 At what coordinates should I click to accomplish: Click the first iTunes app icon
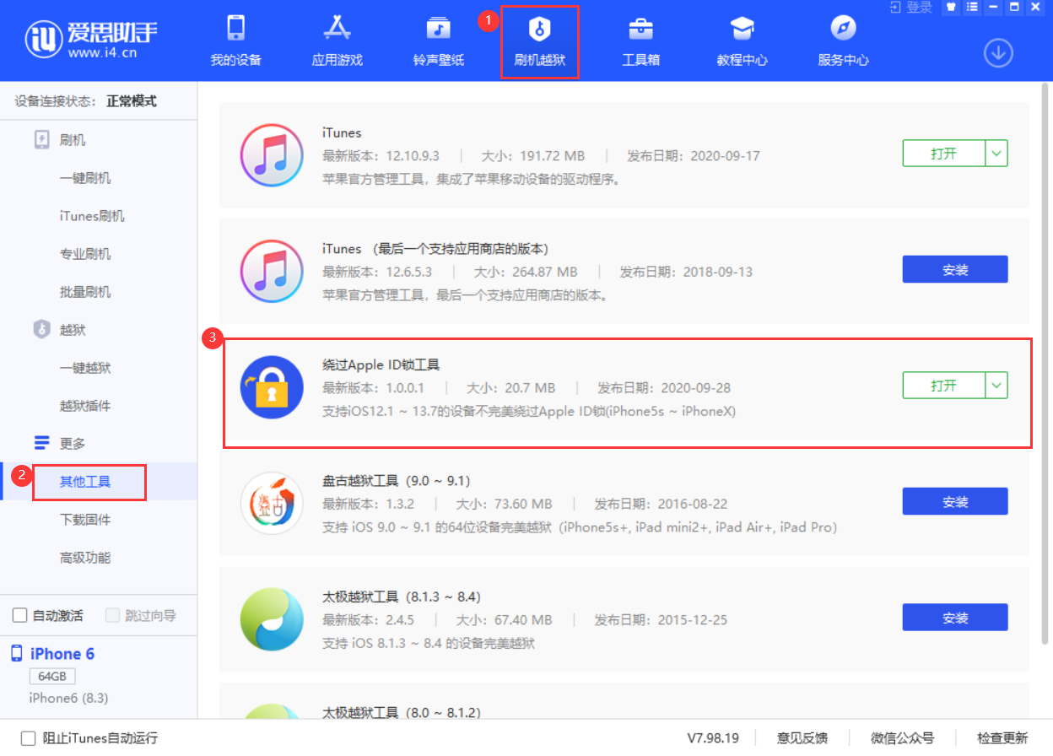[x=271, y=155]
